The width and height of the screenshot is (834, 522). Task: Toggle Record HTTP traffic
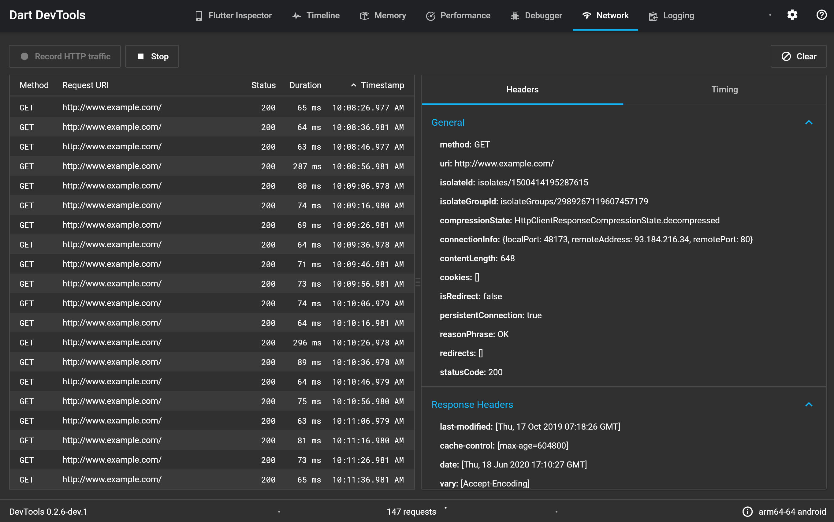pyautogui.click(x=65, y=56)
